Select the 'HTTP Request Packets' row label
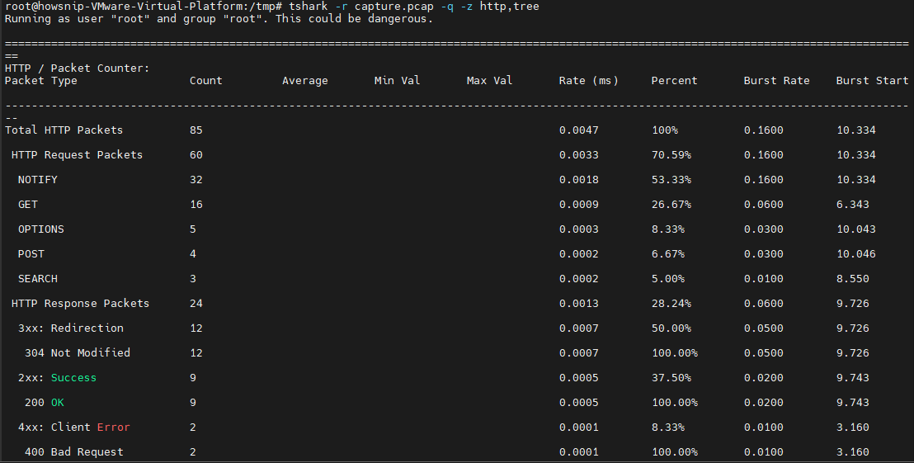This screenshot has width=914, height=463. click(x=77, y=154)
